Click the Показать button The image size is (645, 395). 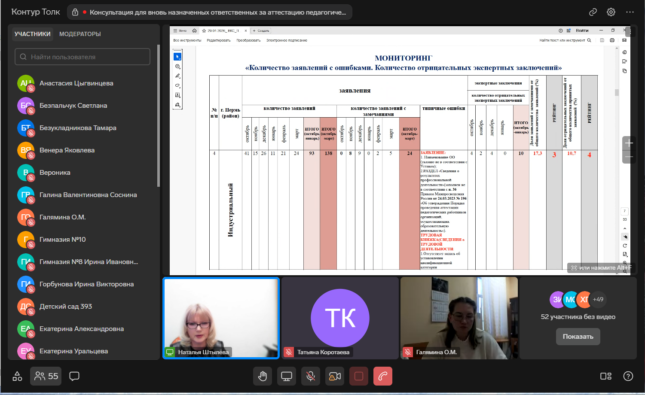(578, 337)
